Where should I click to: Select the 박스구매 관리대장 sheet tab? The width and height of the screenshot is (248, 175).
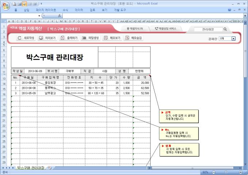[x=31, y=168]
